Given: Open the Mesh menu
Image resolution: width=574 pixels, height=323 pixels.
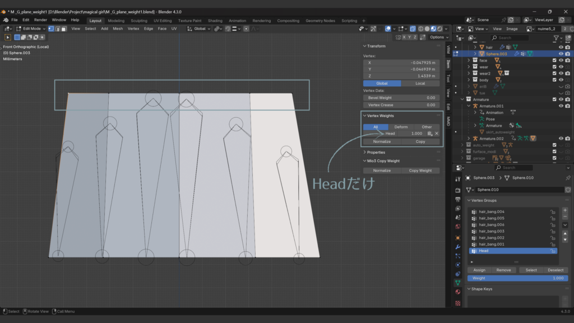Looking at the screenshot, I should pos(118,29).
